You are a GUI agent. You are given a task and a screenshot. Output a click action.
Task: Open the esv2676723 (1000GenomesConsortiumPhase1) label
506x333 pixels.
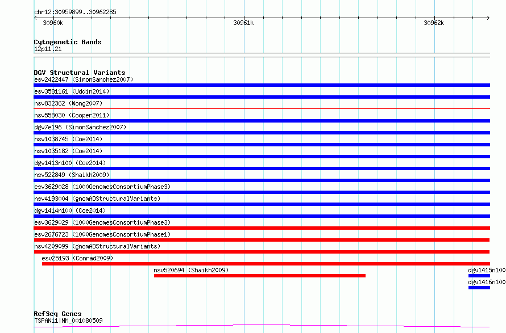(x=102, y=234)
